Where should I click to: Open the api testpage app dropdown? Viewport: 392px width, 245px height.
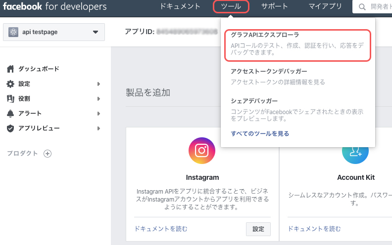[54, 32]
